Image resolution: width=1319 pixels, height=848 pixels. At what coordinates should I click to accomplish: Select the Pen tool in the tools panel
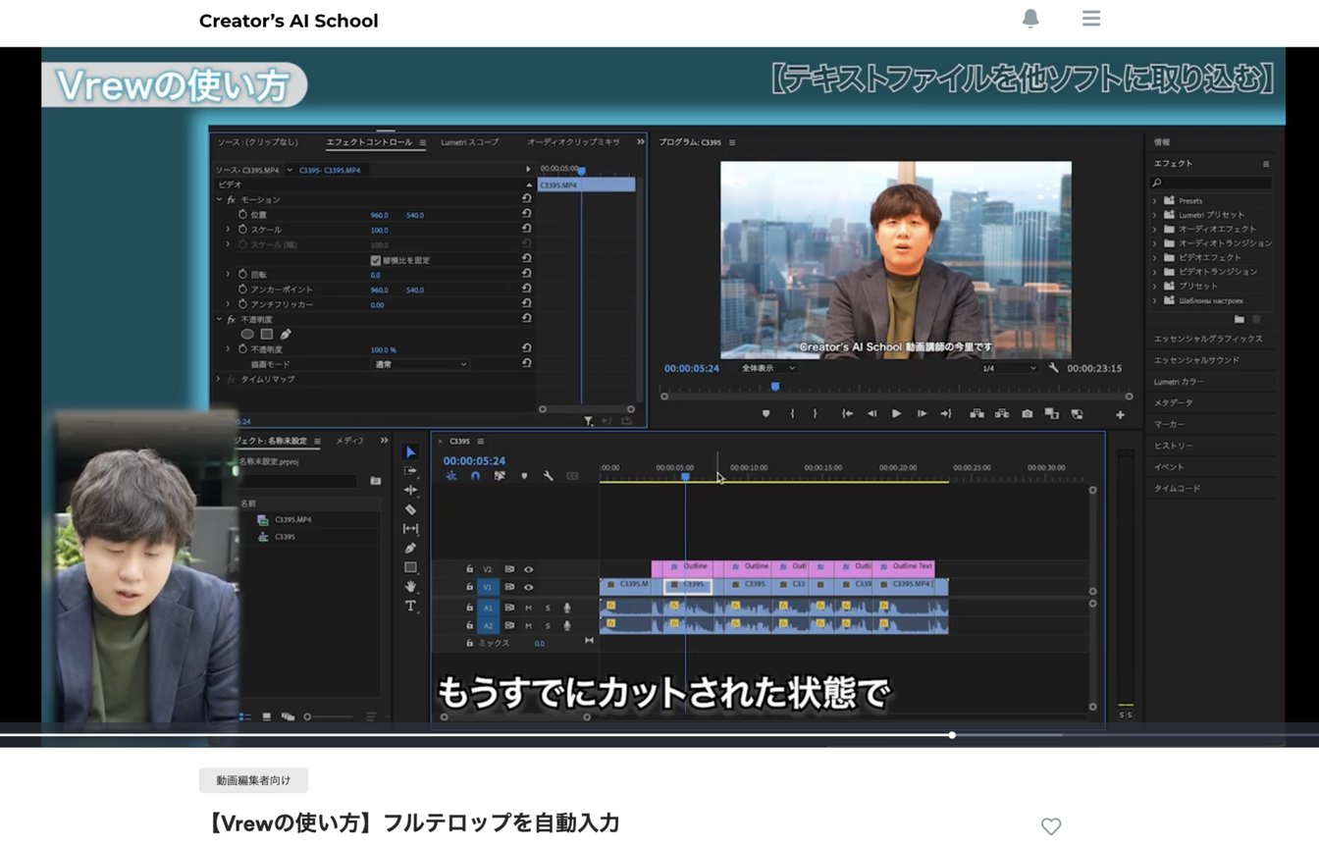tap(410, 548)
